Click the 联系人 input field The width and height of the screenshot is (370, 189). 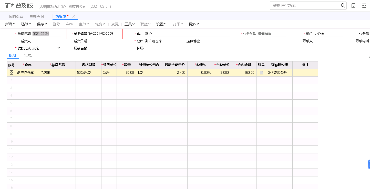pyautogui.click(x=328, y=41)
